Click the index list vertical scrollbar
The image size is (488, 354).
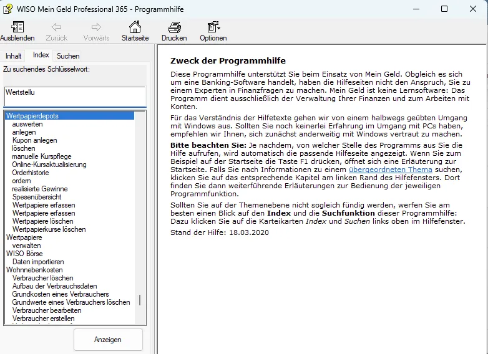pos(140,300)
